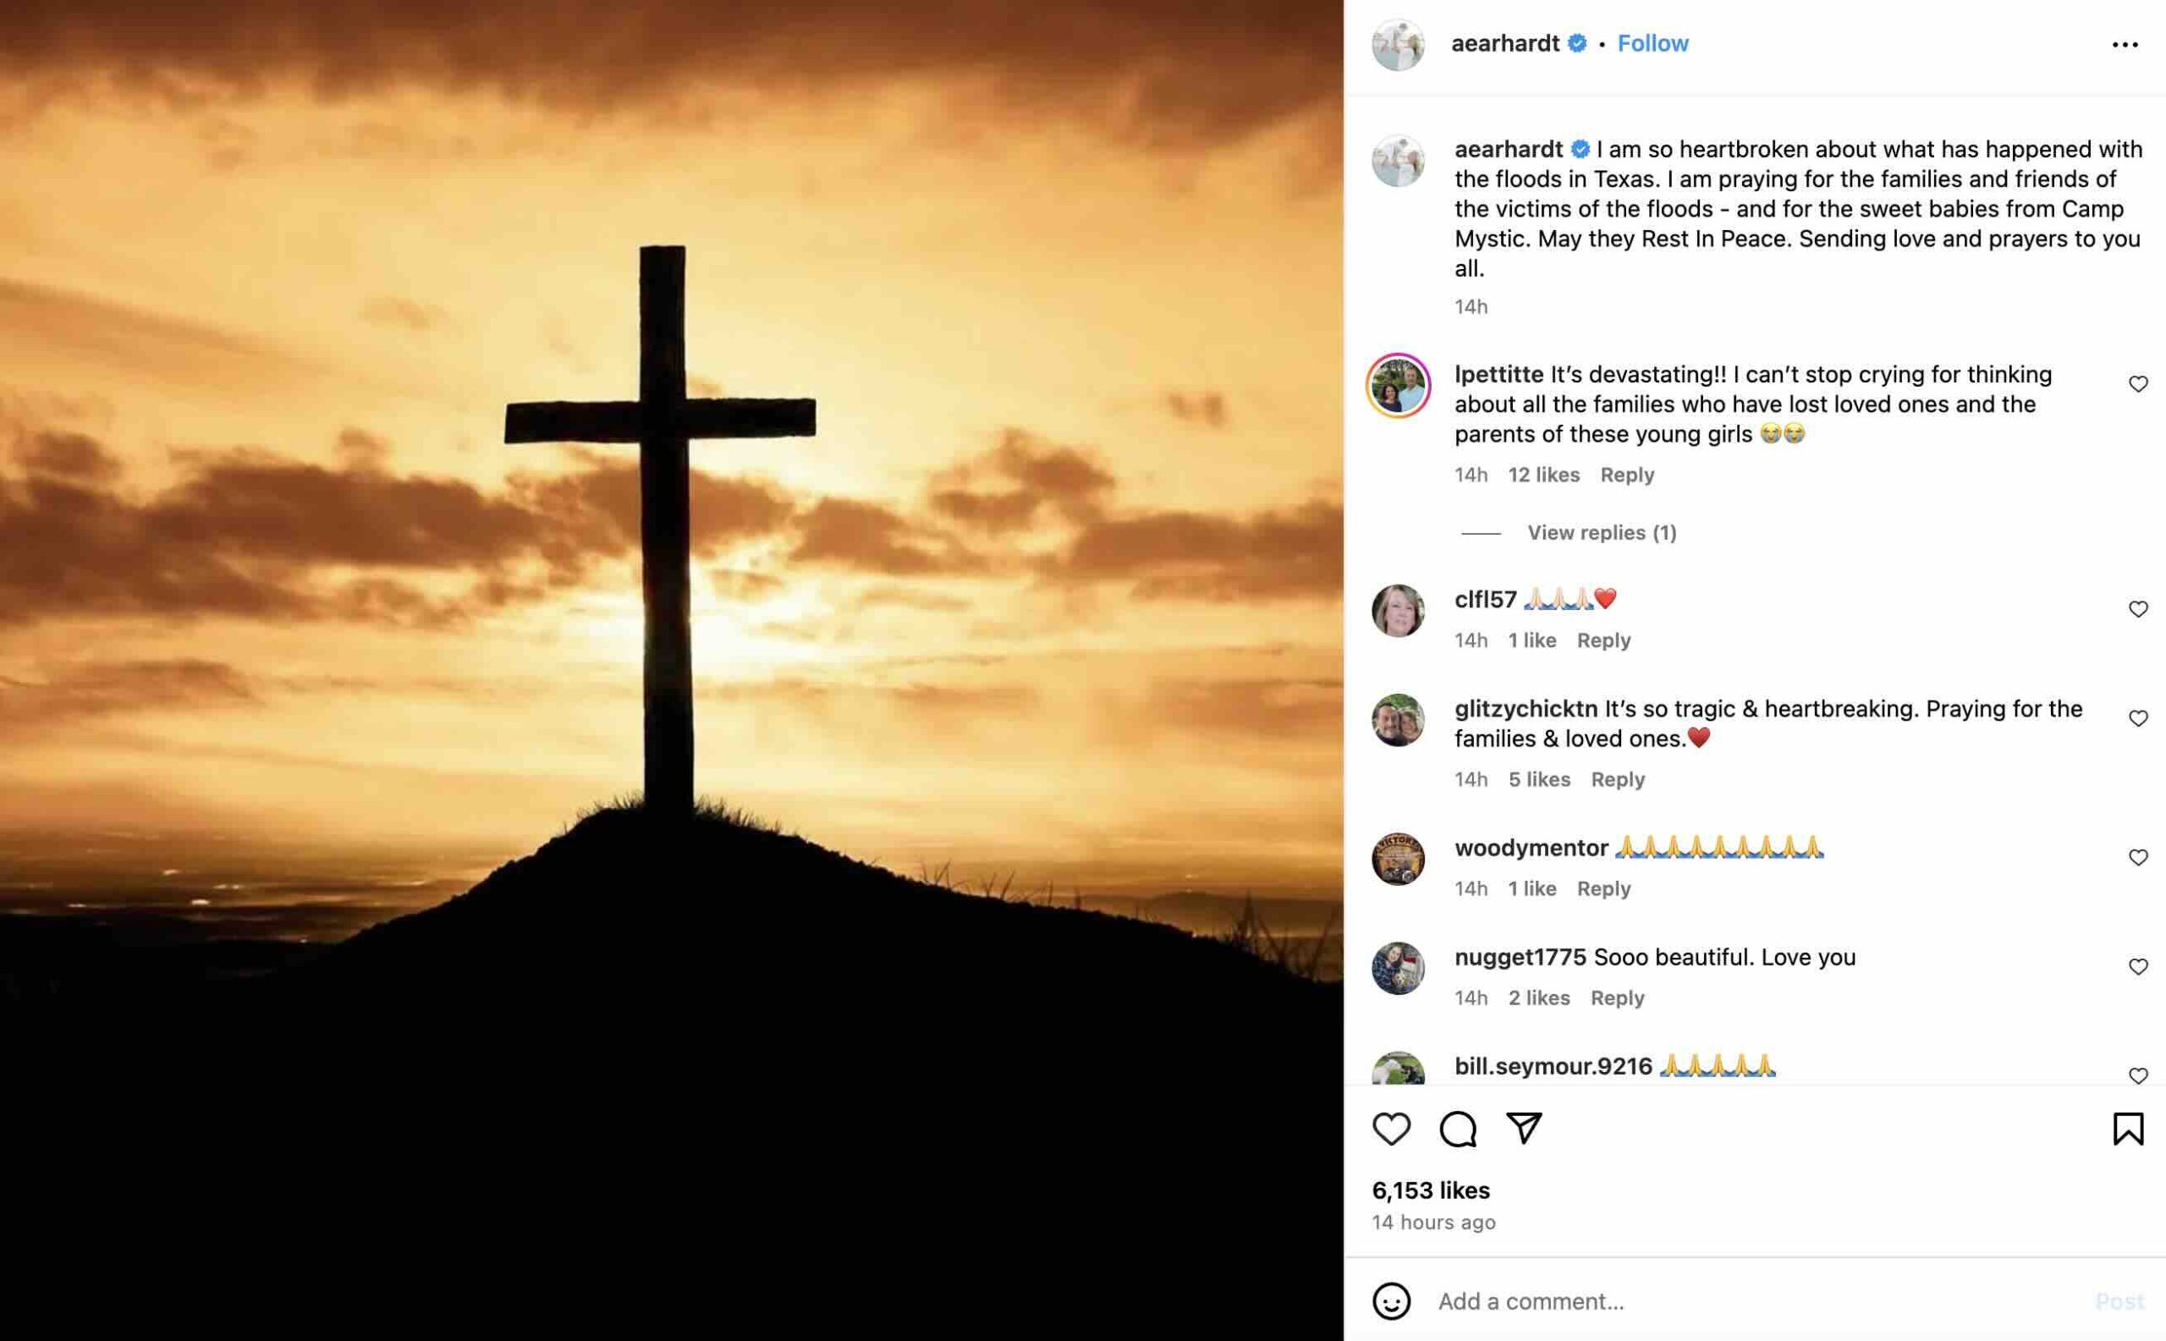This screenshot has height=1341, width=2166.
Task: View who liked via 6,153 likes
Action: pyautogui.click(x=1431, y=1190)
